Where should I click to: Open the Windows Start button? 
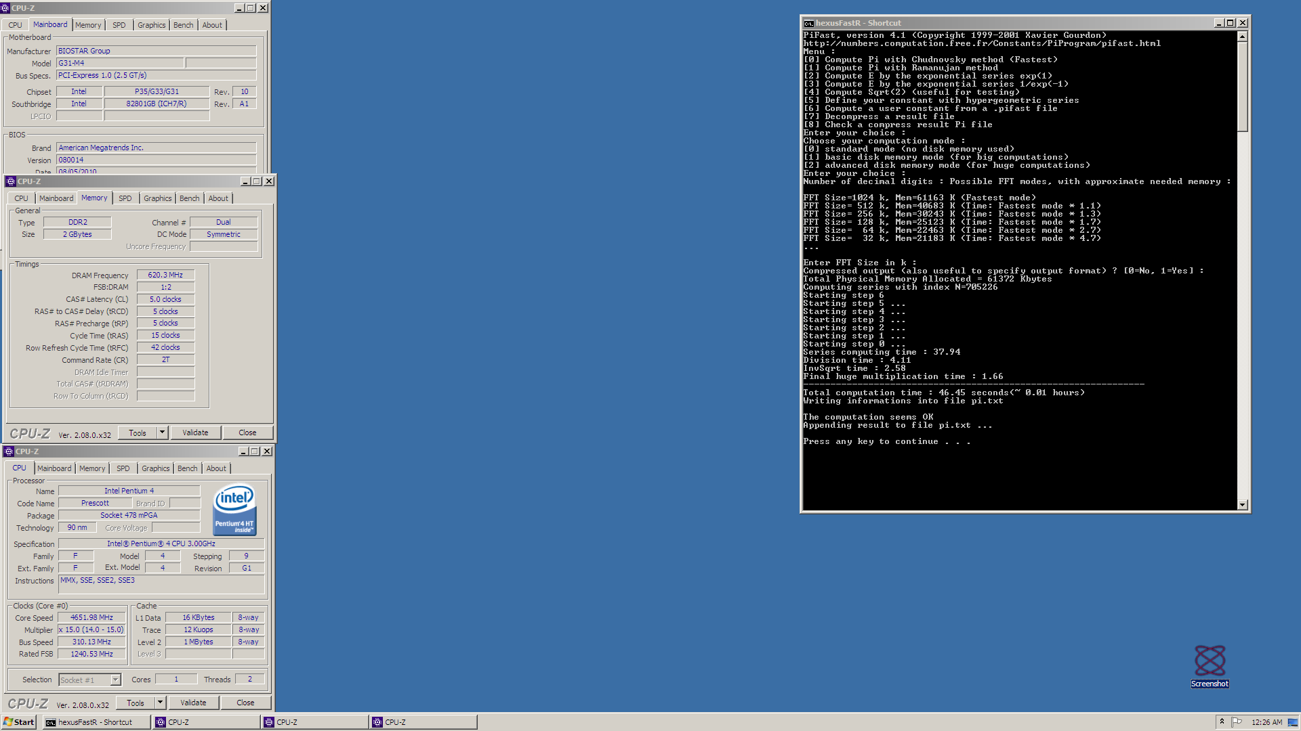[19, 722]
